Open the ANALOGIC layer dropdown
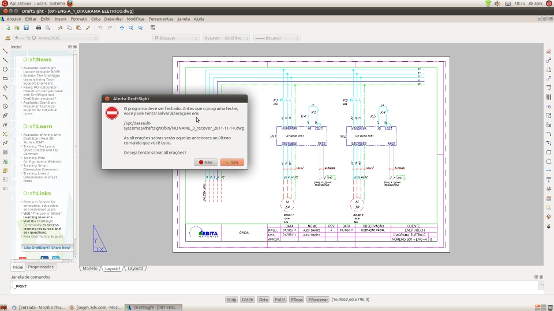The image size is (554, 311). [55, 38]
